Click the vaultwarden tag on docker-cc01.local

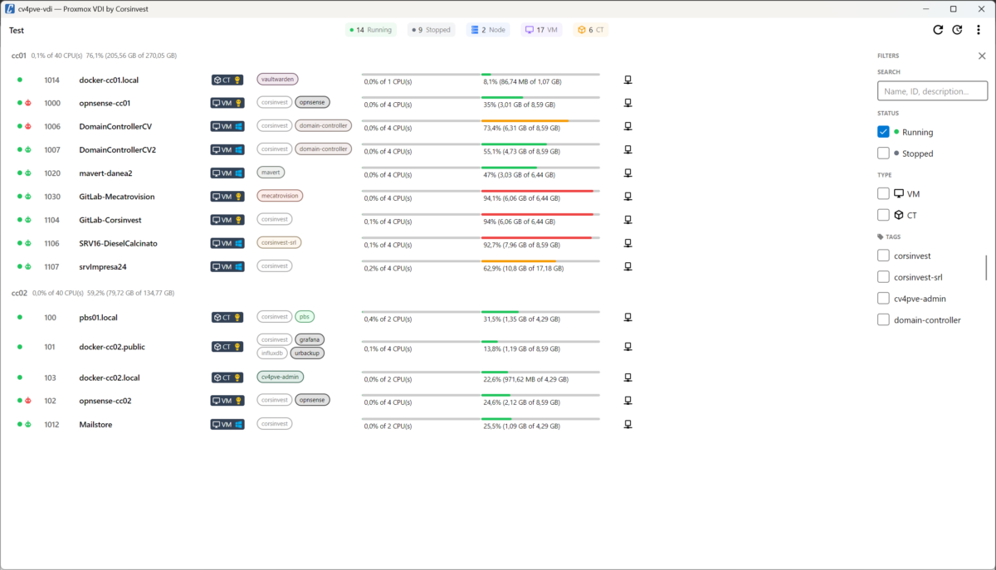click(277, 79)
